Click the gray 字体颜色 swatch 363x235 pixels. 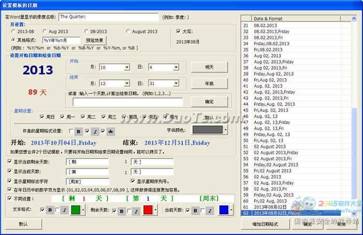(207, 130)
